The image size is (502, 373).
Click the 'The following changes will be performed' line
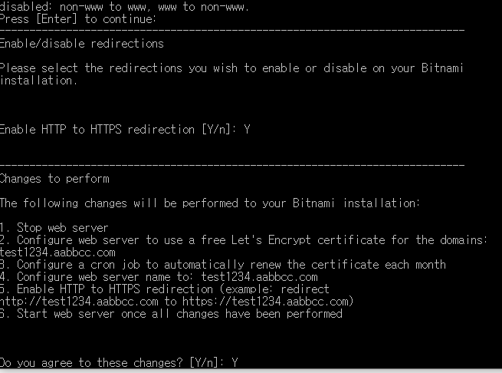point(209,203)
